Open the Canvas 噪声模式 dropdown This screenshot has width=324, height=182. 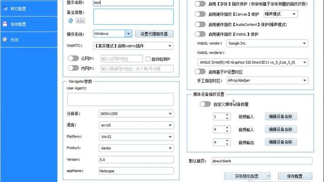pos(280,14)
